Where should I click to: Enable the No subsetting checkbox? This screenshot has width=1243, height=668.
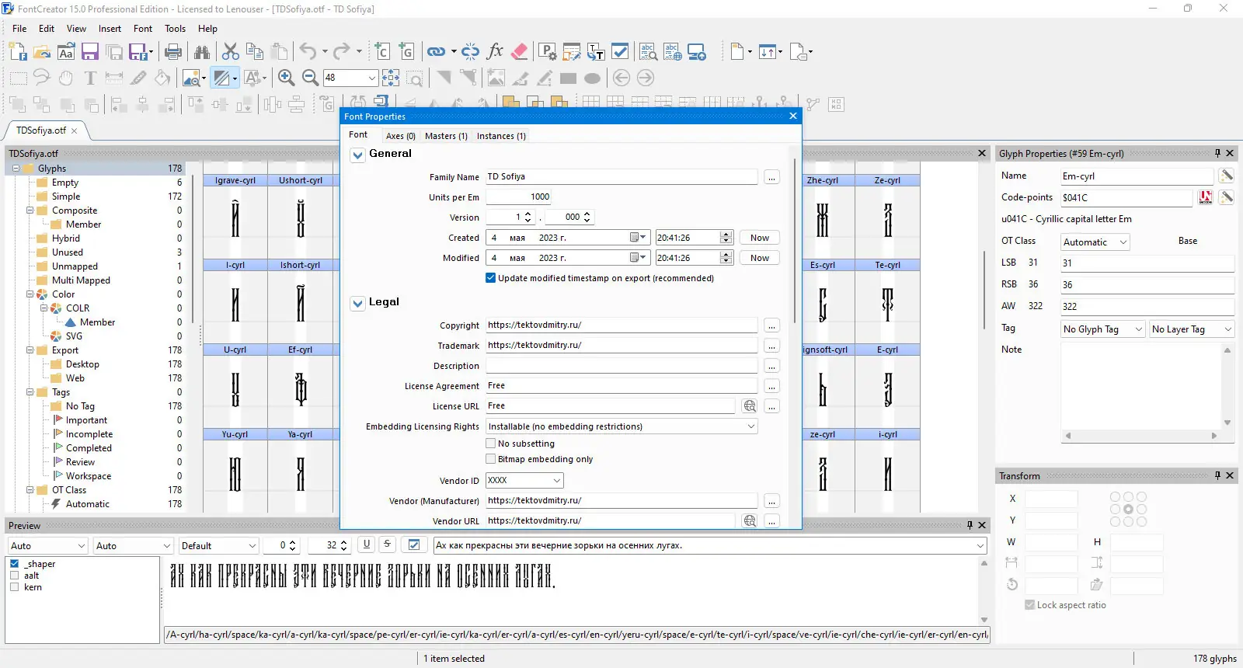point(491,444)
